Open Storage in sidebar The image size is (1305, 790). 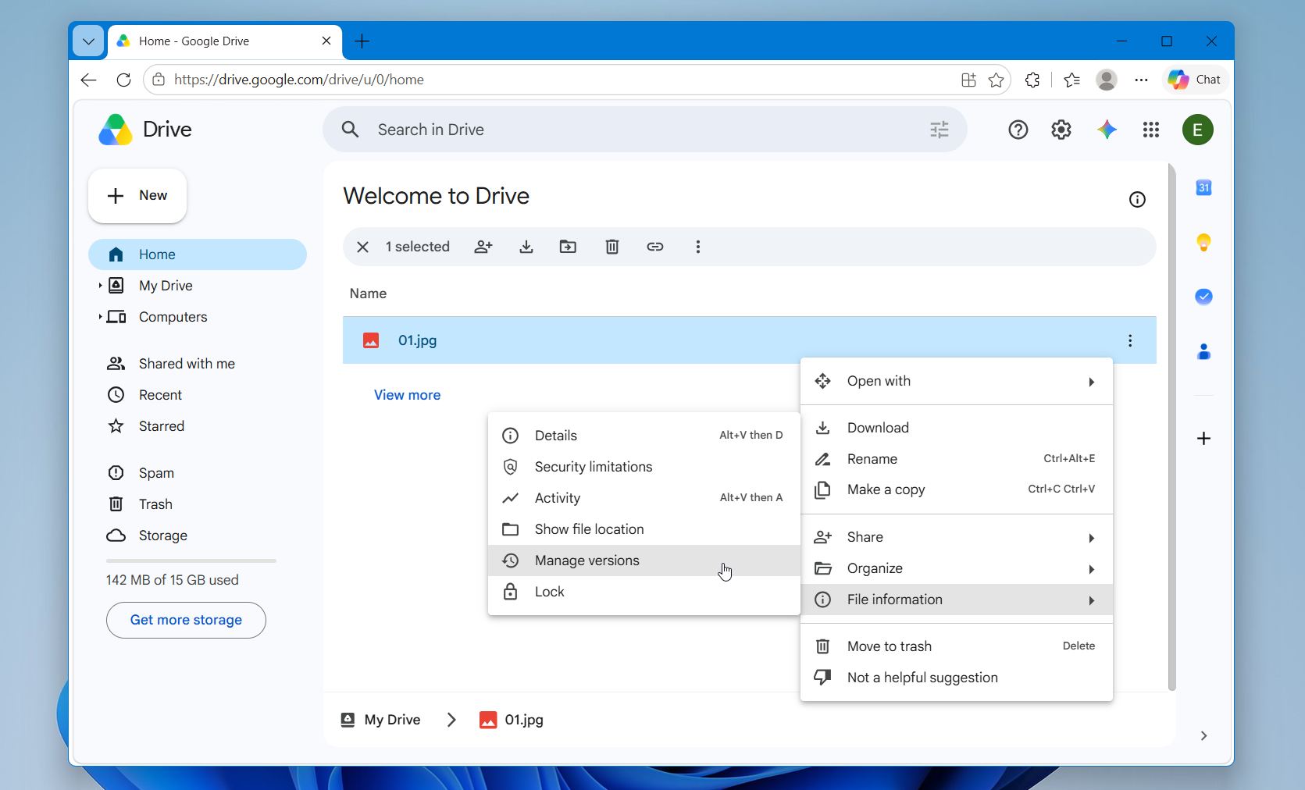(198, 536)
